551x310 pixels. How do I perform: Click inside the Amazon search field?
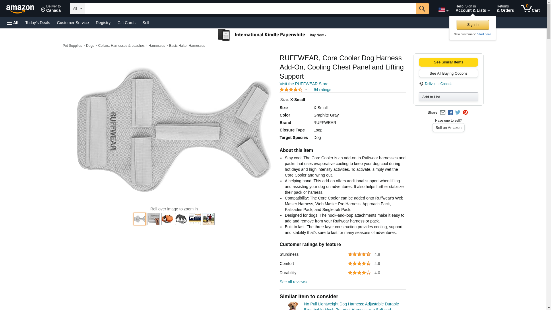[x=250, y=9]
